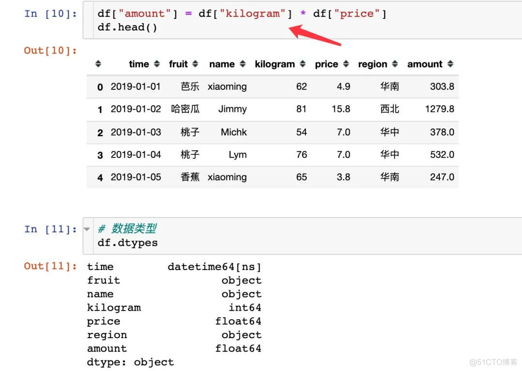522x371 pixels.
Task: Select date cell 2019-01-02
Action: point(136,109)
